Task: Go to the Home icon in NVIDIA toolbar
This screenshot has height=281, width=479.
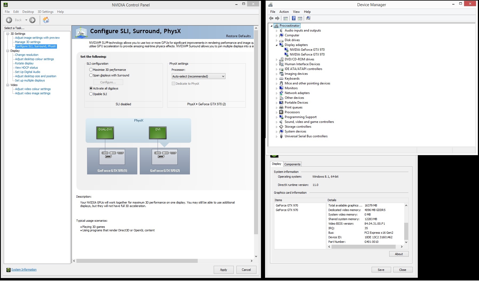Action: pos(46,20)
